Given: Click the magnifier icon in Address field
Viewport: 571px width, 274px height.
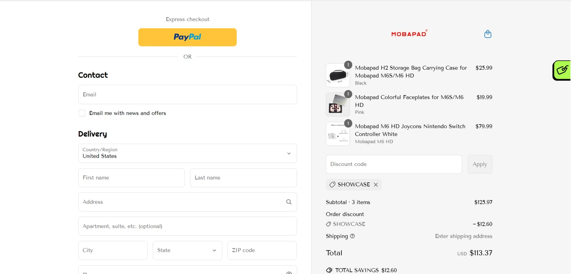Looking at the screenshot, I should coord(289,202).
